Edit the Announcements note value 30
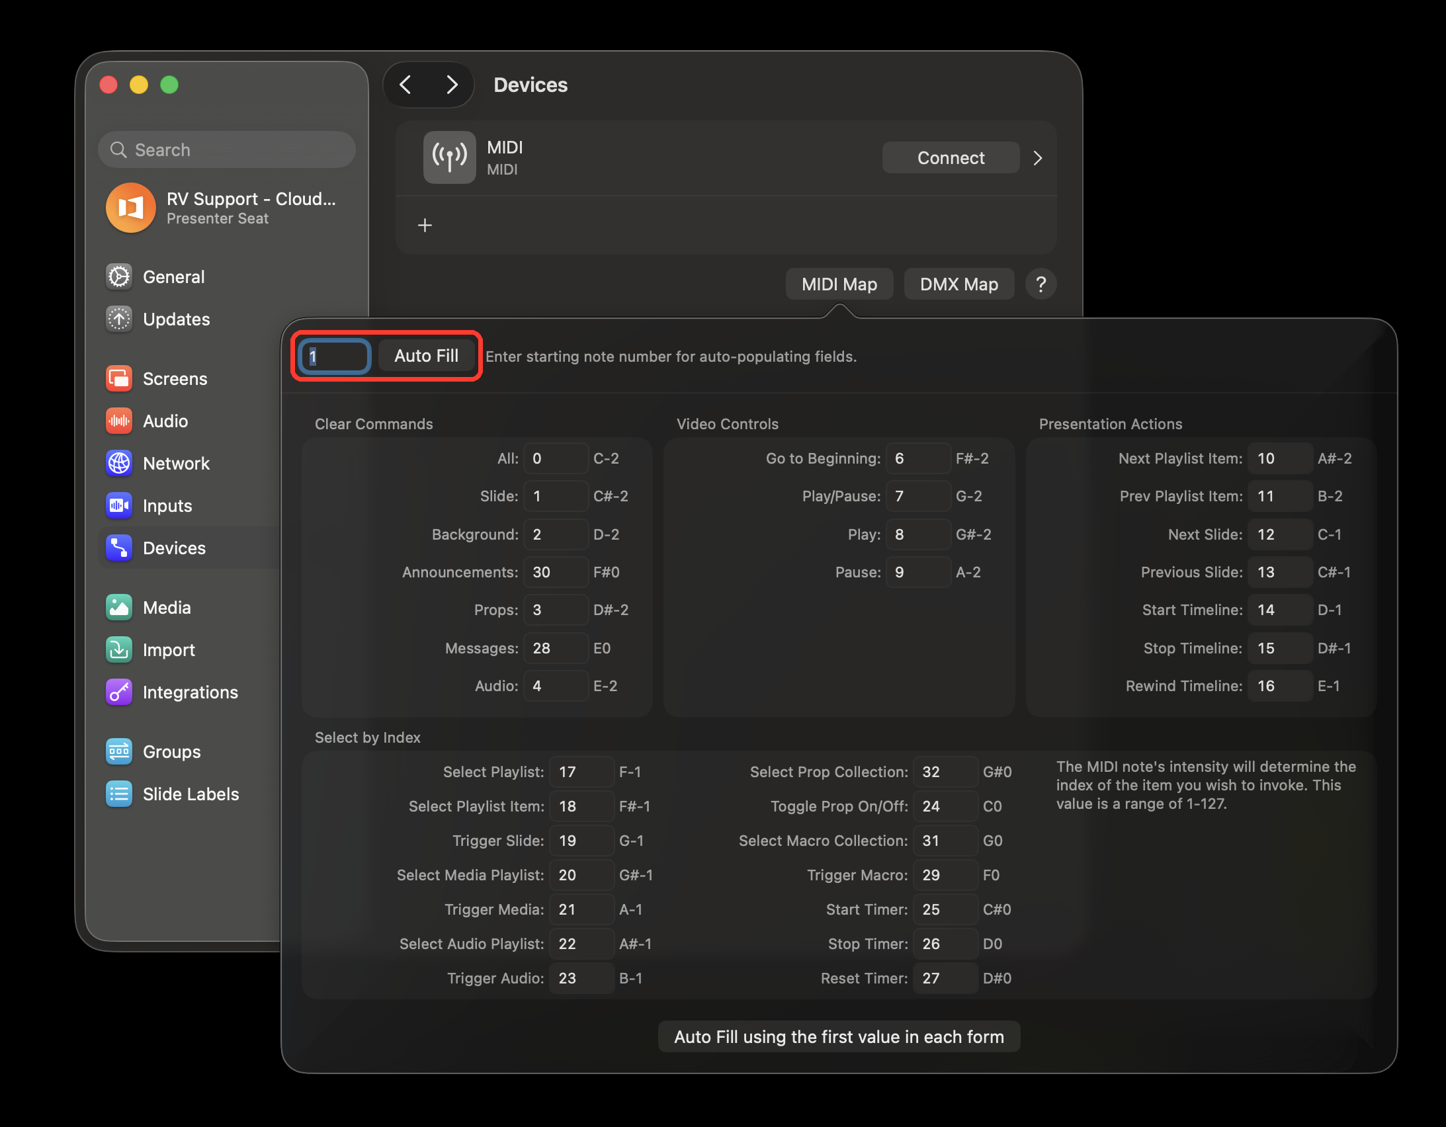 point(556,572)
